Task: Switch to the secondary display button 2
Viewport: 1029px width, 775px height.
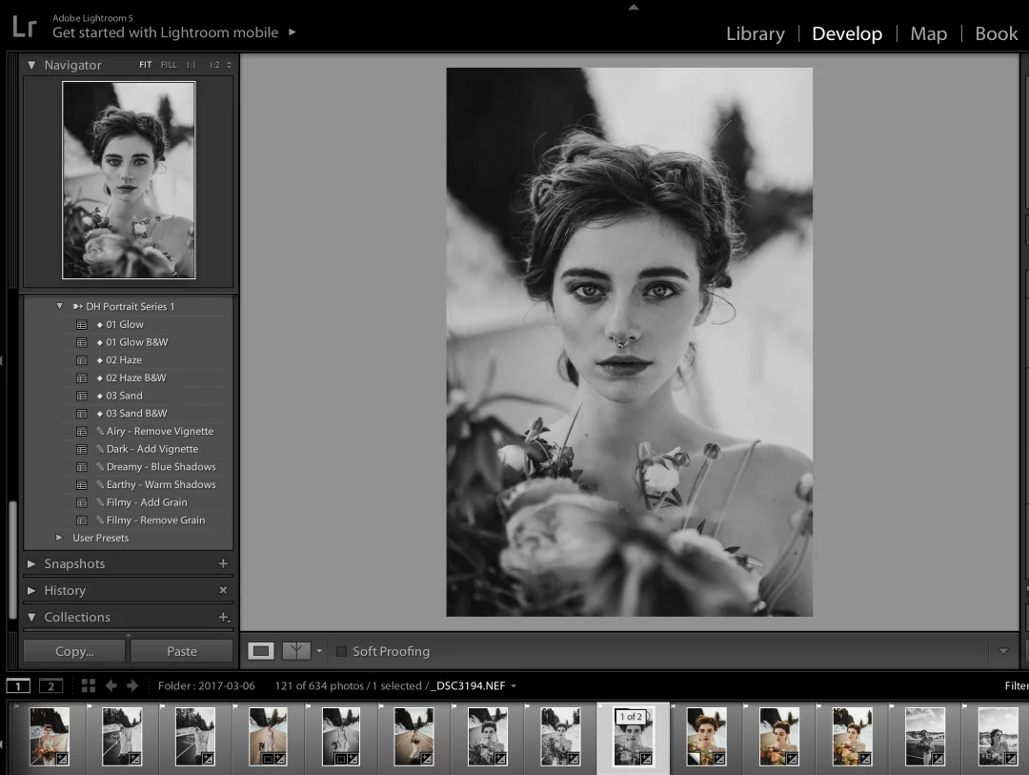Action: (50, 685)
